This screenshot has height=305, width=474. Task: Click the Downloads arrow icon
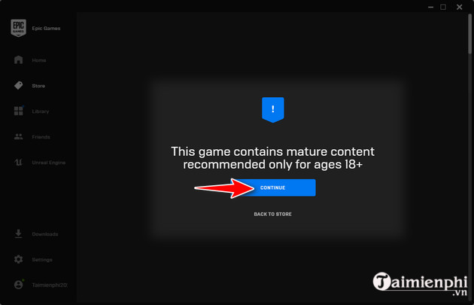pyautogui.click(x=19, y=234)
